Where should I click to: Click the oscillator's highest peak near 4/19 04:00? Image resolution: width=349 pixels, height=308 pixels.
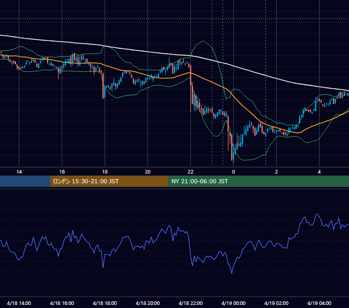317,215
